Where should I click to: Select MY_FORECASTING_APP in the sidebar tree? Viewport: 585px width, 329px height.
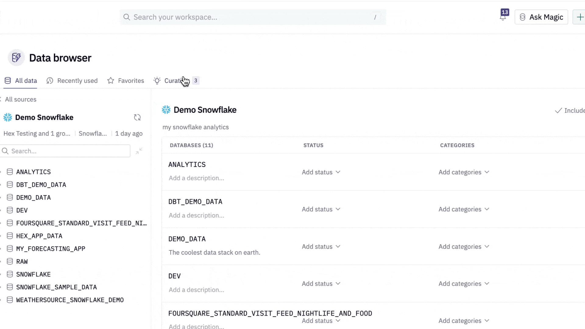[51, 249]
